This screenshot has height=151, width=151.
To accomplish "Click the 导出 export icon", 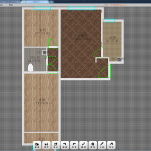I will (x=56, y=145).
